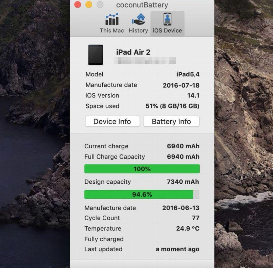Viewport: 273px width, 268px height.
Task: Click the Current charge 6940 mAh value
Action: click(183, 146)
